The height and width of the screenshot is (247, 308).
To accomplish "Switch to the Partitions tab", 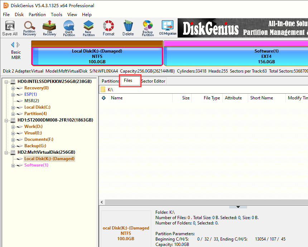I will point(110,81).
